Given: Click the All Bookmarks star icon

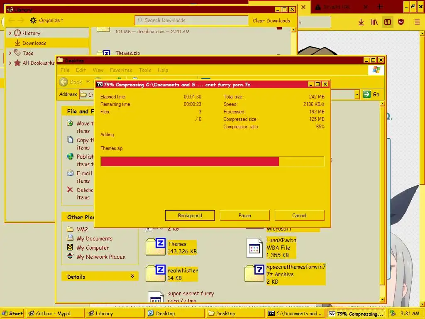Looking at the screenshot, I should coord(17,63).
